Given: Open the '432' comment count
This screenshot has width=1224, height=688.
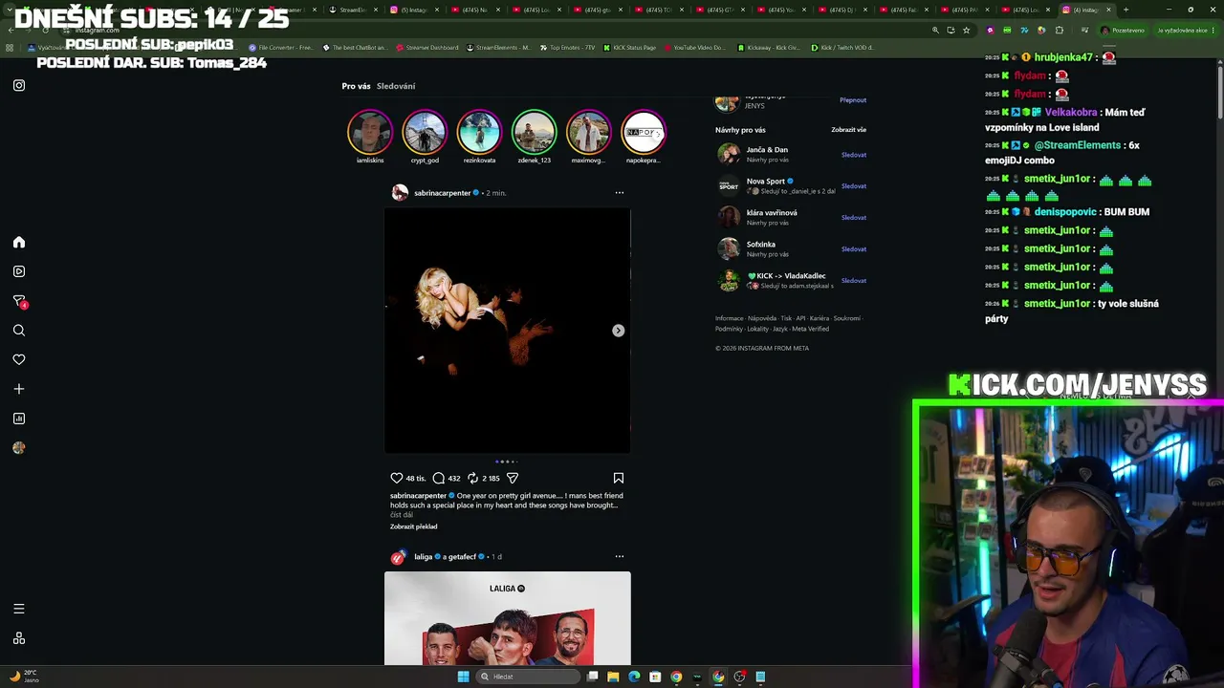Looking at the screenshot, I should pos(454,478).
